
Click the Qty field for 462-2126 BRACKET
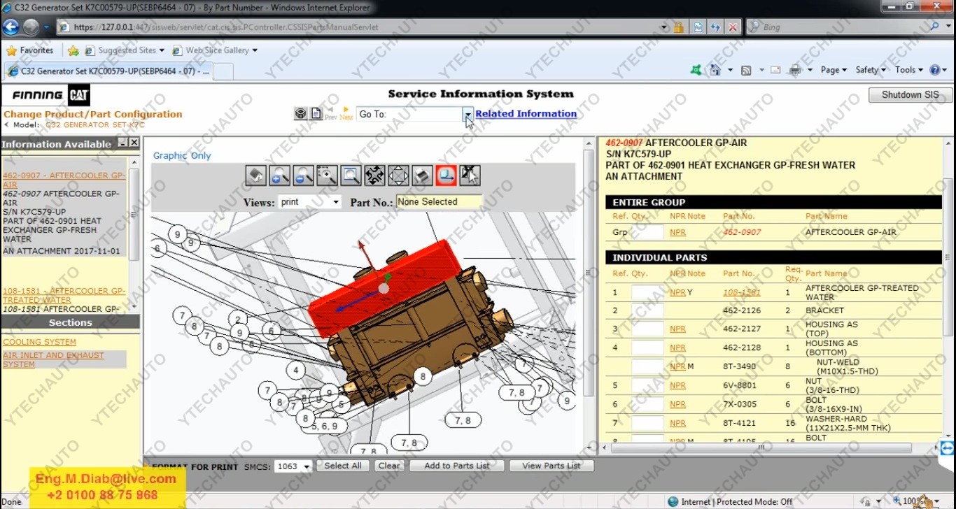pos(647,310)
